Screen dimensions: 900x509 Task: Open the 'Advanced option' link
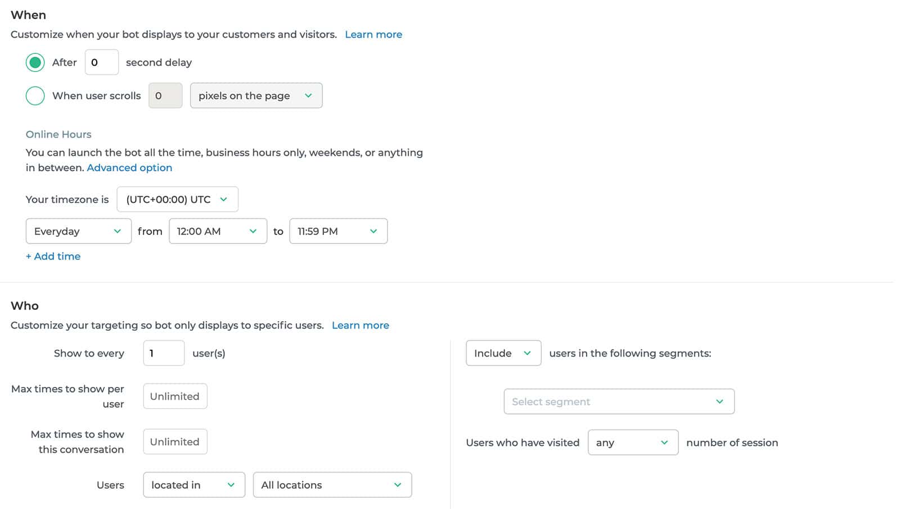[x=129, y=168]
